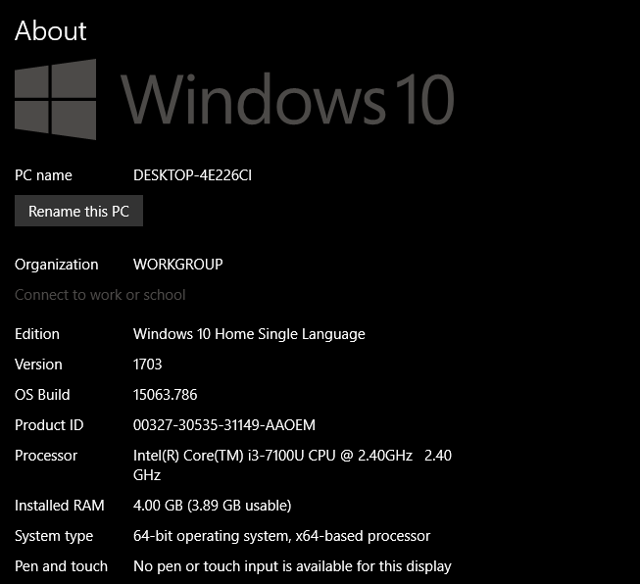Viewport: 640px width, 584px height.
Task: Click the Rename this PC button
Action: pyautogui.click(x=78, y=211)
